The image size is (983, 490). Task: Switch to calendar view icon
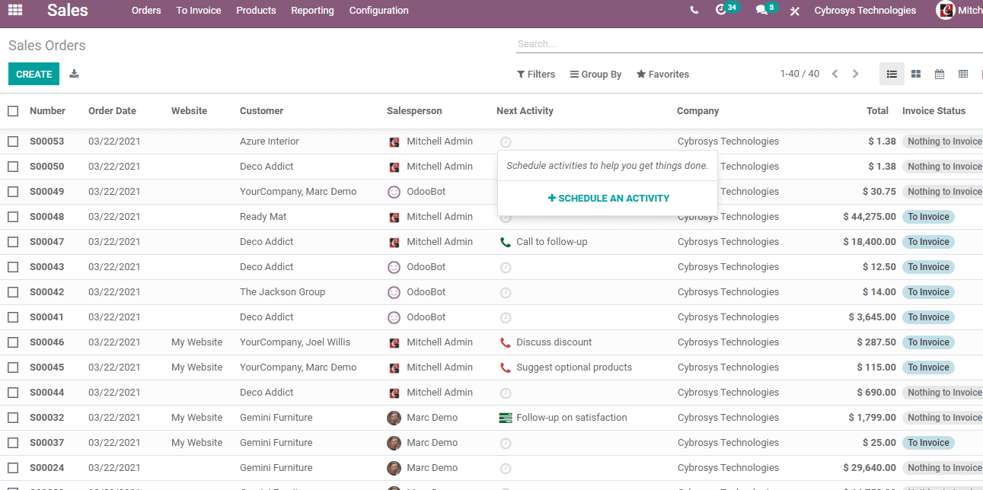[940, 74]
